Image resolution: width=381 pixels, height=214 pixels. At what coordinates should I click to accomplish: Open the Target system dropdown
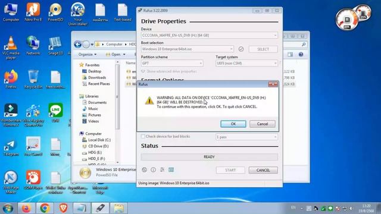point(246,64)
